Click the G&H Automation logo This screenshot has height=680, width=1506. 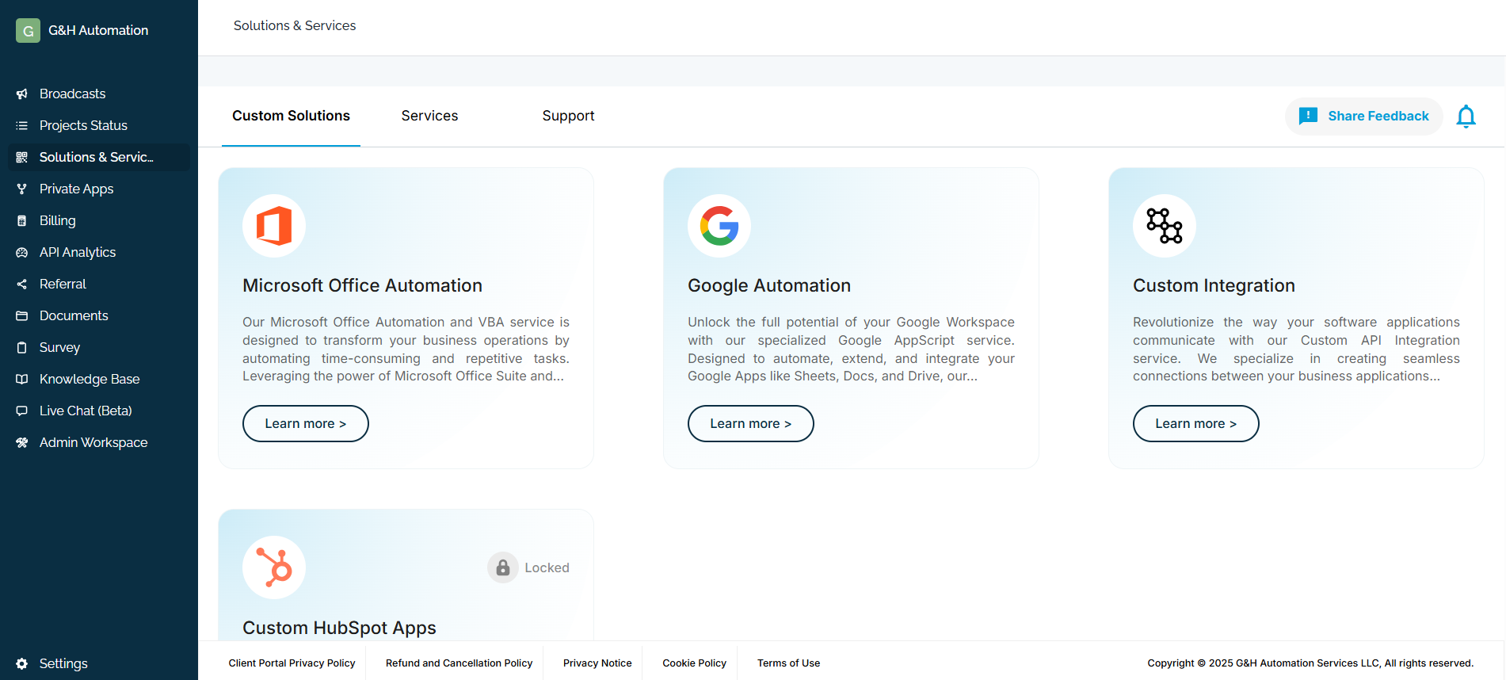(x=29, y=30)
